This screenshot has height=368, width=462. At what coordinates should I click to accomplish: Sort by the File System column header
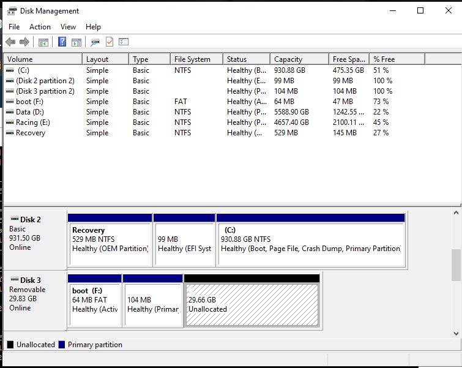pos(196,59)
